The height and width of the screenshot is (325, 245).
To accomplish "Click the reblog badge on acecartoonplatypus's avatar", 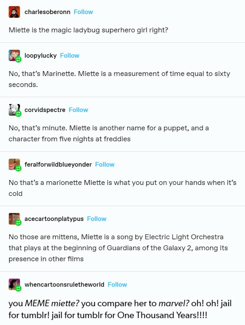I will tap(18, 223).
